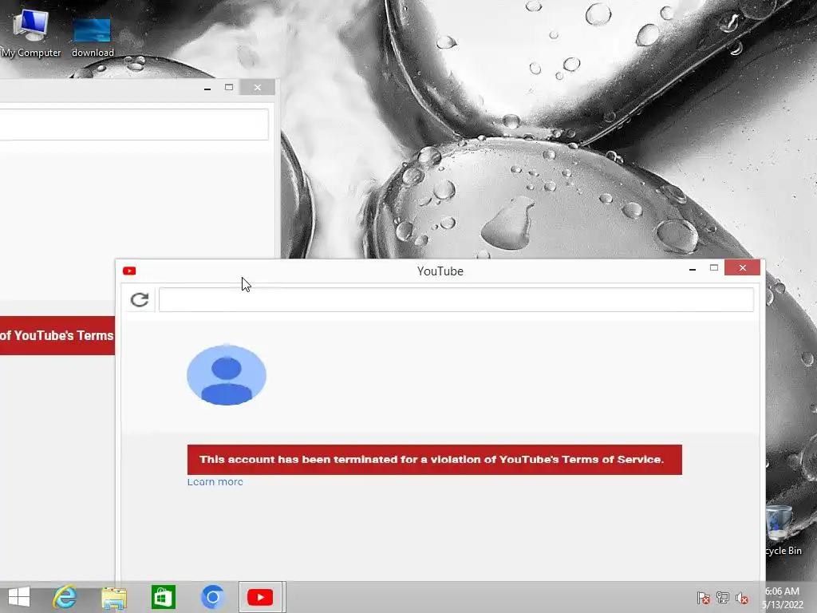Open the Windows Store taskbar icon
Image resolution: width=817 pixels, height=613 pixels.
click(163, 597)
